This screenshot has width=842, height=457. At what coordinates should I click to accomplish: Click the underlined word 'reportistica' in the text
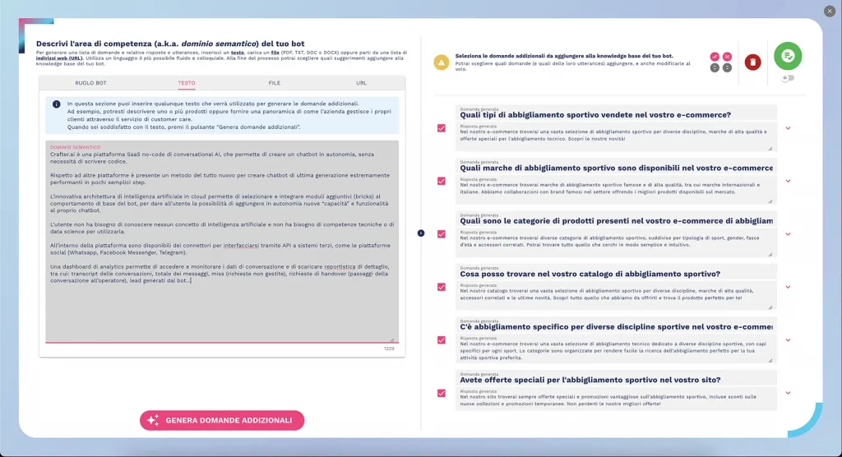340,267
